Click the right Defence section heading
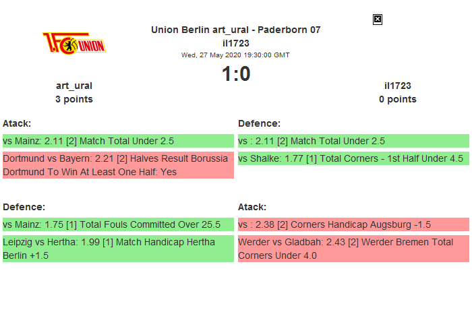472x310 pixels. click(x=259, y=123)
